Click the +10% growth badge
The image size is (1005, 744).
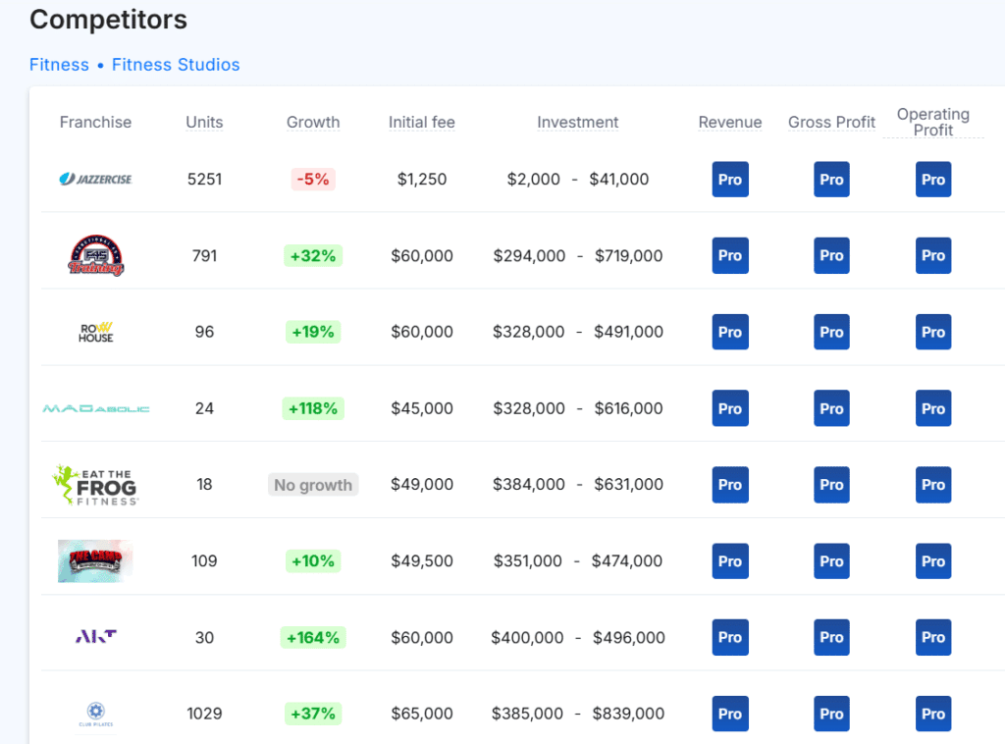tap(313, 560)
